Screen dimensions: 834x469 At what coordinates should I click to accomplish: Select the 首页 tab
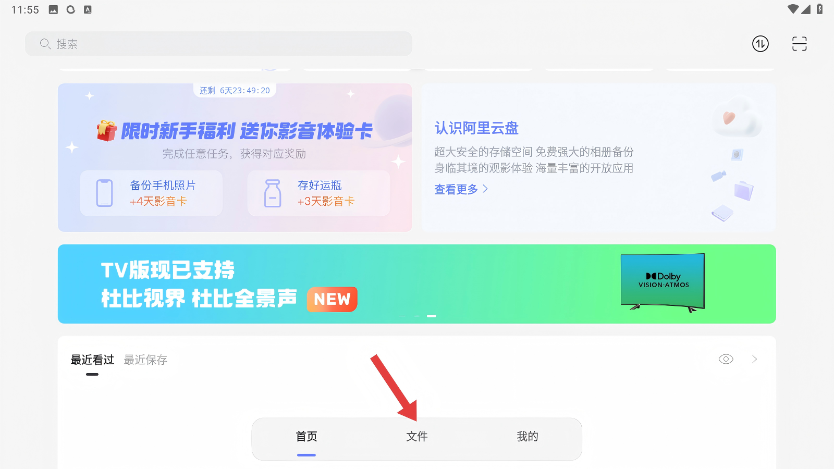tap(306, 437)
